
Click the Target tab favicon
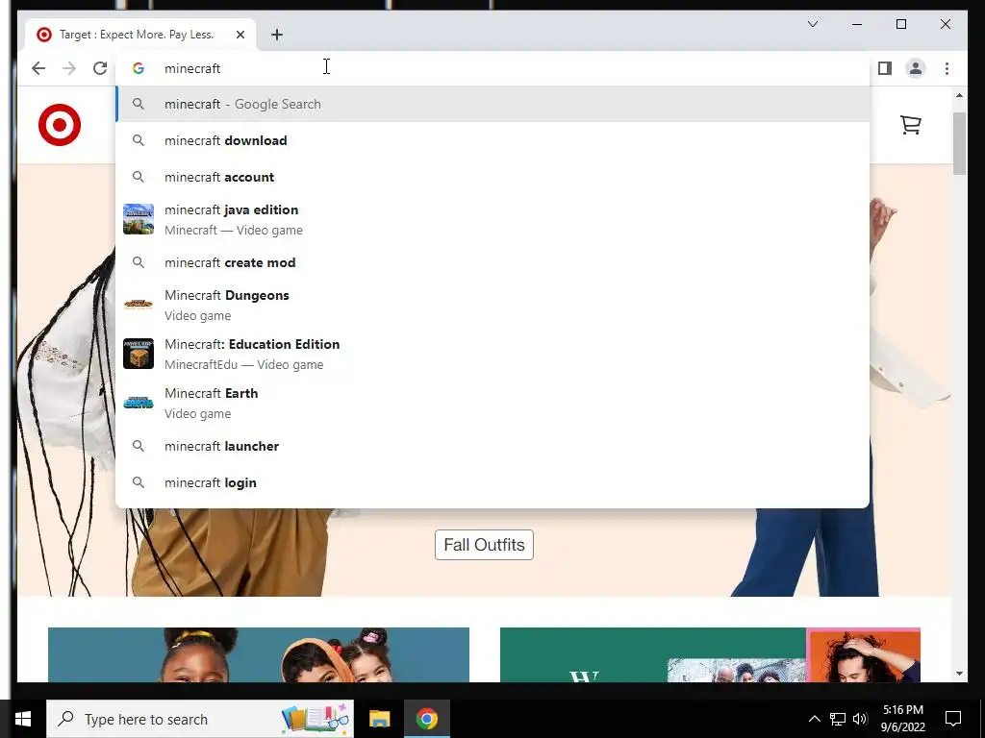tap(44, 35)
